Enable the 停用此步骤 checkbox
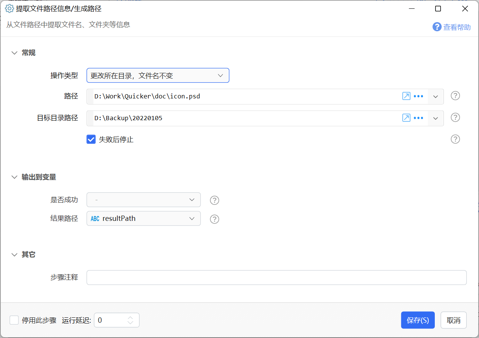479x338 pixels. click(x=14, y=320)
